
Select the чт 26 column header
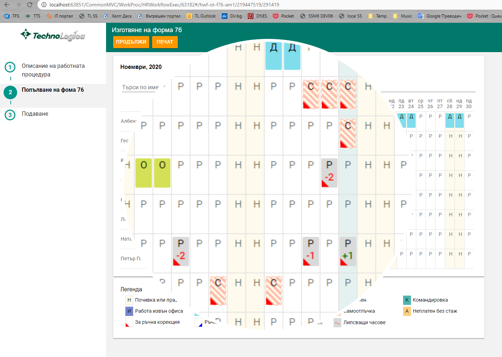click(x=430, y=104)
